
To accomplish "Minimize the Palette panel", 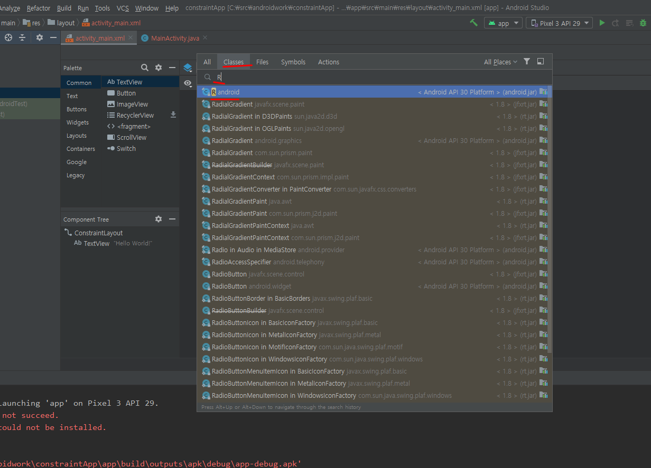I will (x=172, y=68).
